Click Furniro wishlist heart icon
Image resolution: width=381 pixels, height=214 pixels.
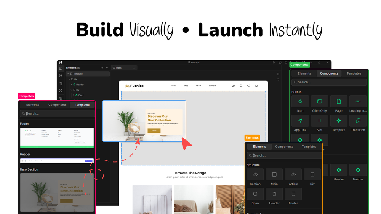tap(248, 86)
